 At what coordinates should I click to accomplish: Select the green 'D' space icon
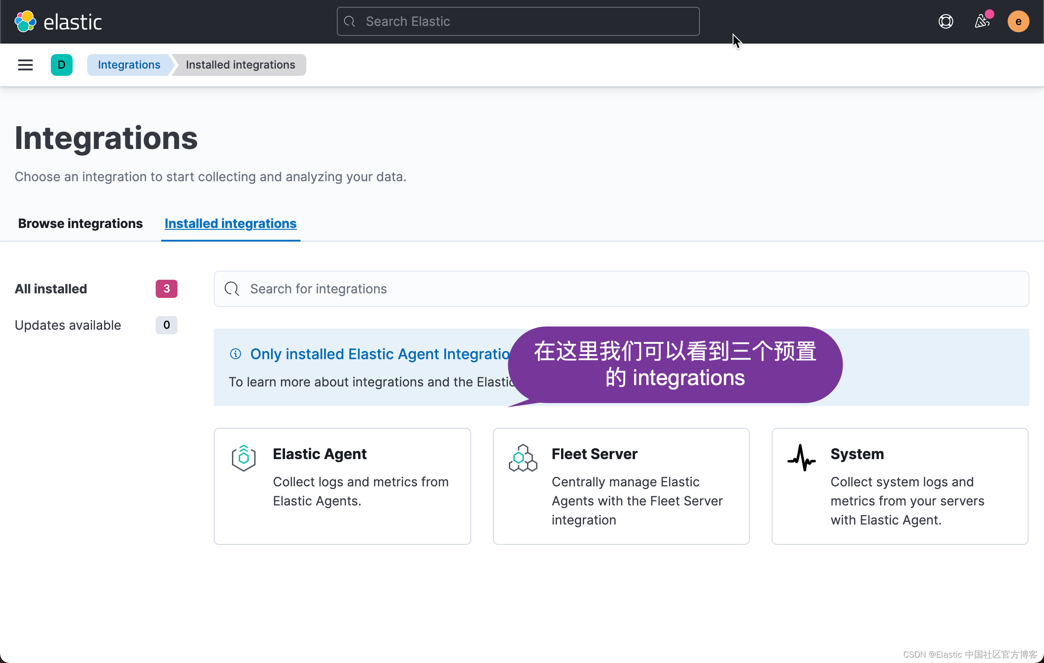[x=62, y=64]
